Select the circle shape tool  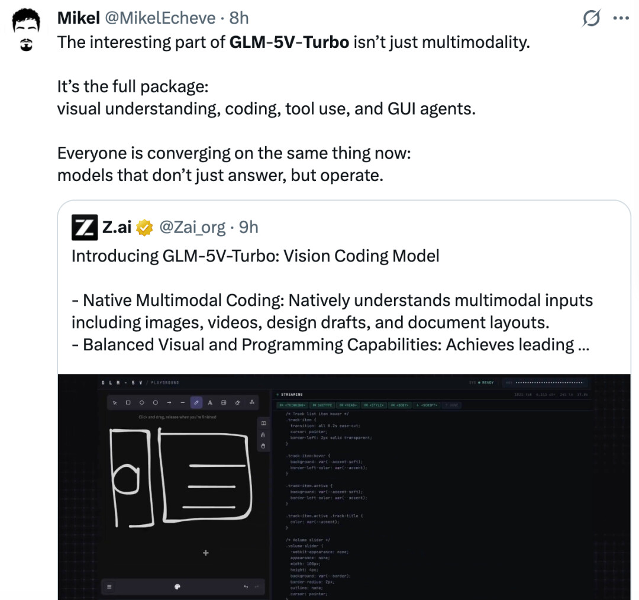tap(156, 402)
